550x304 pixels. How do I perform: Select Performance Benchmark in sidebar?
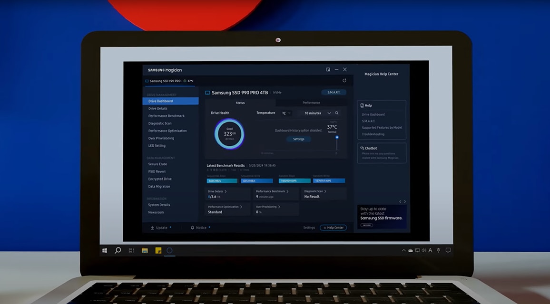(166, 116)
